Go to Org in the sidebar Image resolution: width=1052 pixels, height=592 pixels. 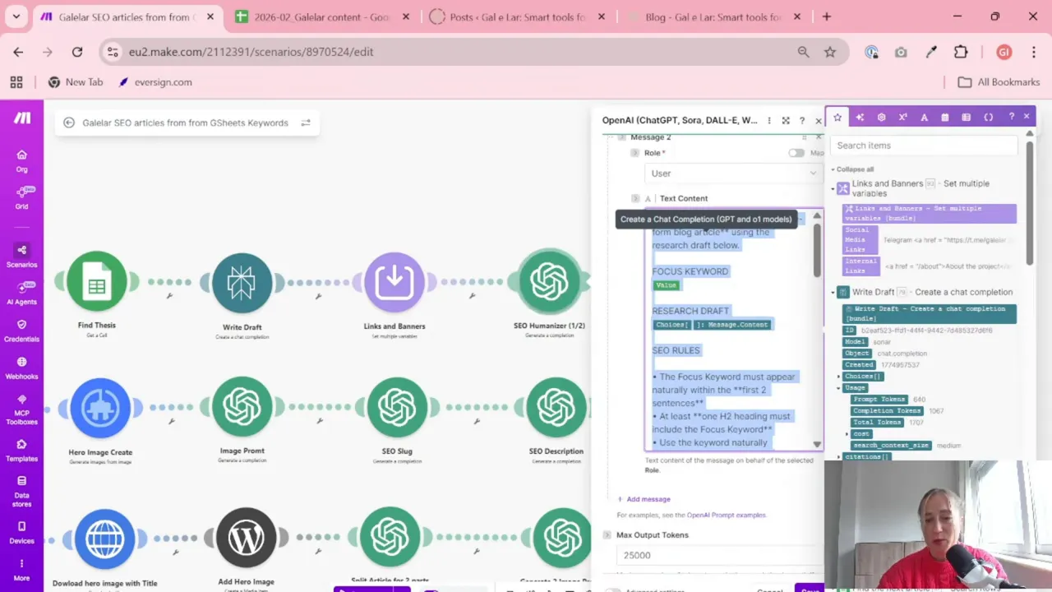point(22,160)
